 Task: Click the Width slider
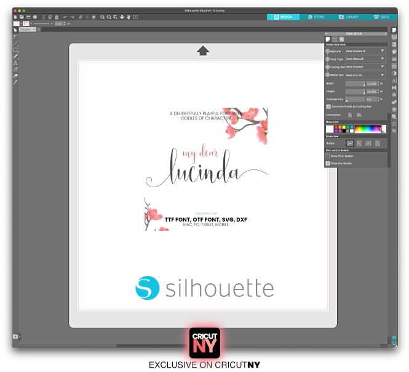pyautogui.click(x=355, y=84)
